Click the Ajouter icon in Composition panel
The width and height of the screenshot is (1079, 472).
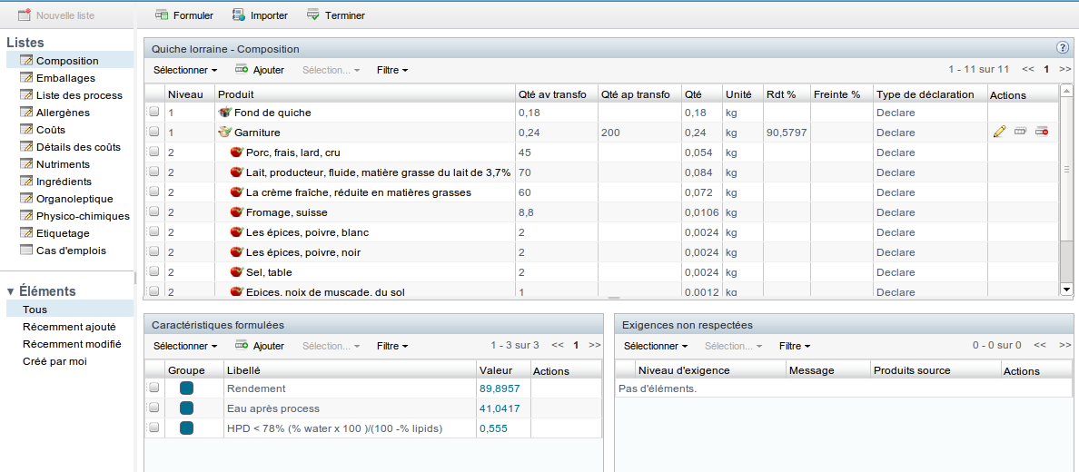click(242, 70)
